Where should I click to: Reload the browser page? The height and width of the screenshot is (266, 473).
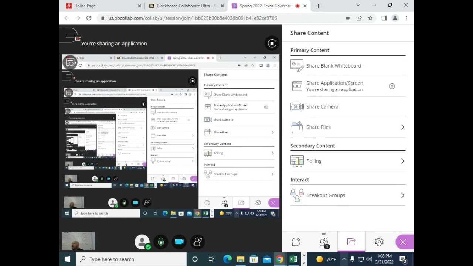89,18
